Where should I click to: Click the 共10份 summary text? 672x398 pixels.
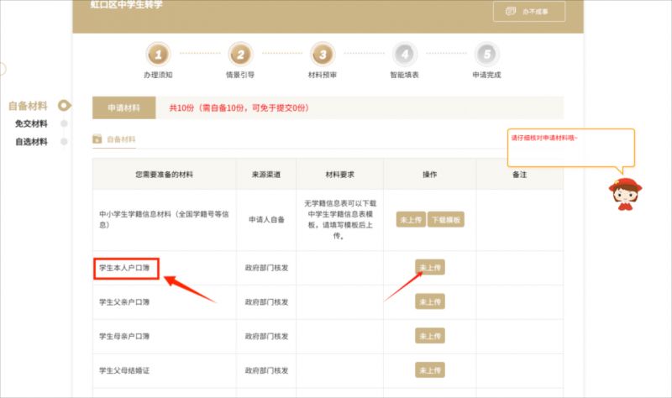pos(239,108)
